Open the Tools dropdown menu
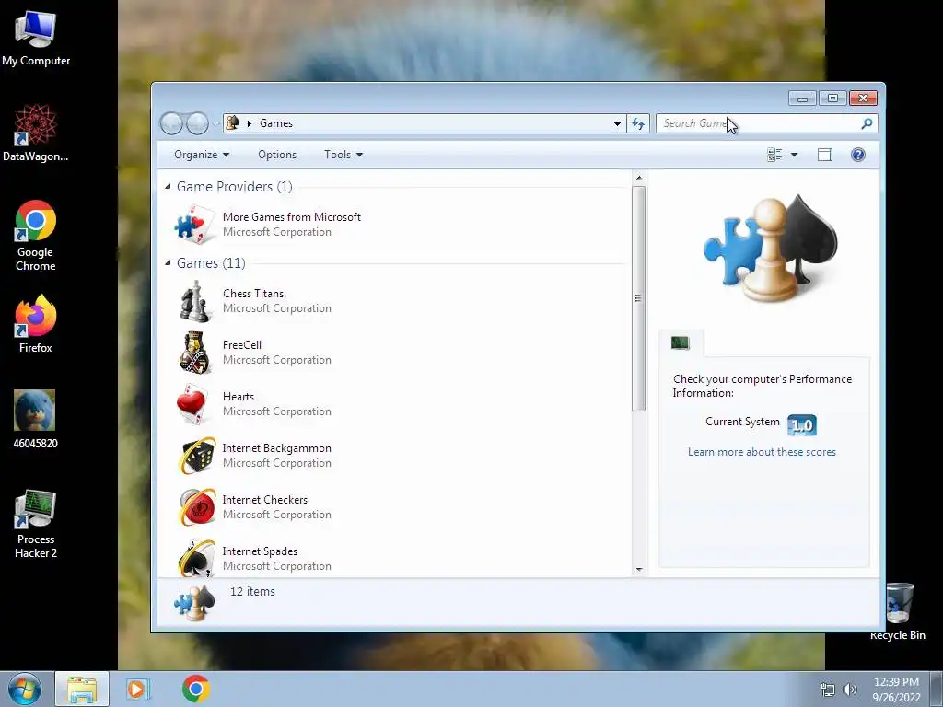This screenshot has width=943, height=707. point(343,155)
